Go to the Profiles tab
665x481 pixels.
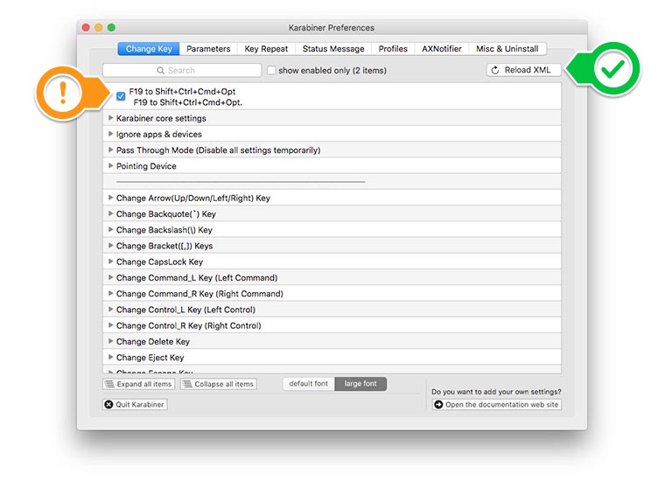[393, 49]
